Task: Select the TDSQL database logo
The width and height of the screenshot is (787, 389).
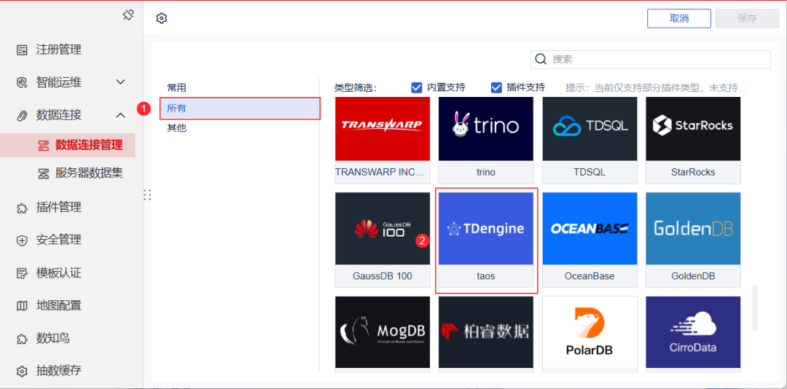Action: (x=590, y=129)
